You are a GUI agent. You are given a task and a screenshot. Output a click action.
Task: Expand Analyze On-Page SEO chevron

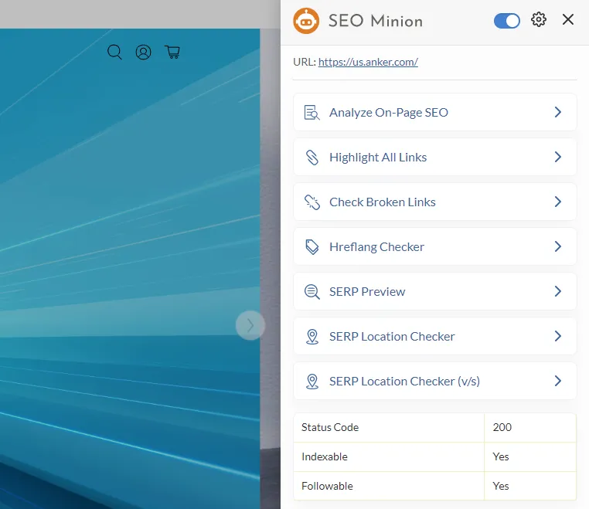[x=558, y=112]
